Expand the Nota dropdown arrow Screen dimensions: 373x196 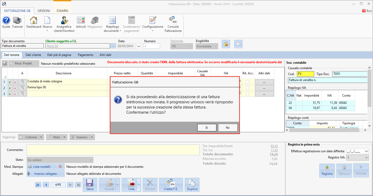pos(65,137)
